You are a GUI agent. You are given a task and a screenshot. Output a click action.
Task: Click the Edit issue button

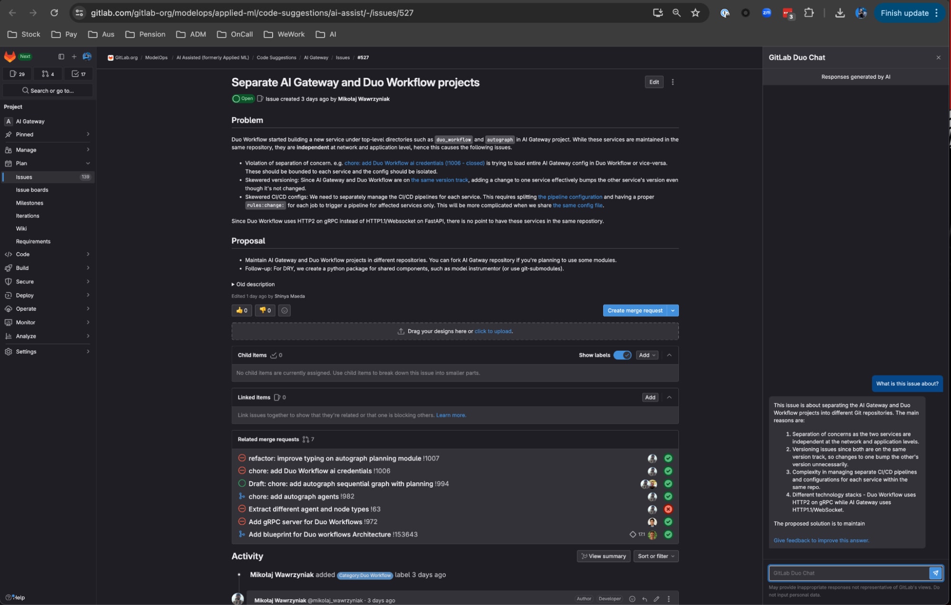pos(654,82)
